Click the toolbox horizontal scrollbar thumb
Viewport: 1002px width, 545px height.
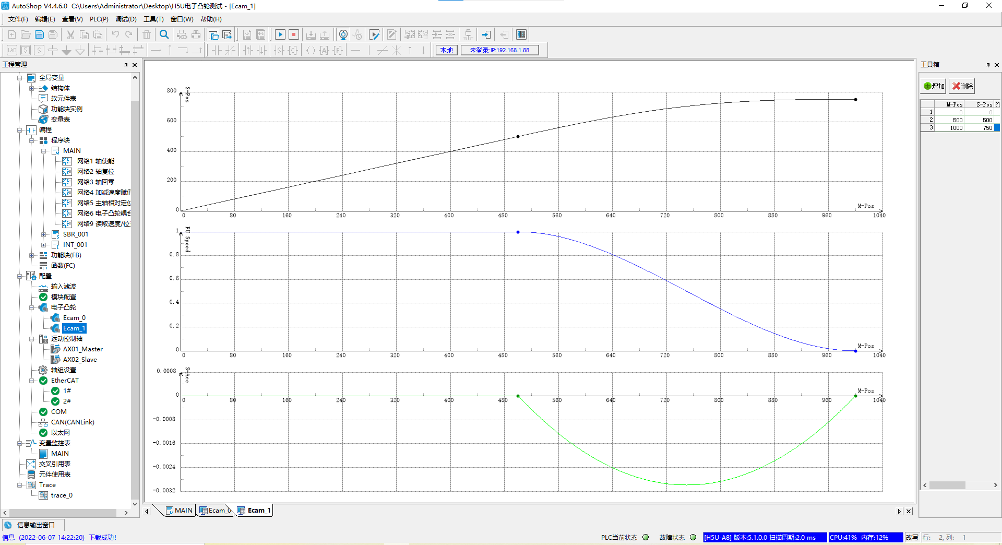947,485
